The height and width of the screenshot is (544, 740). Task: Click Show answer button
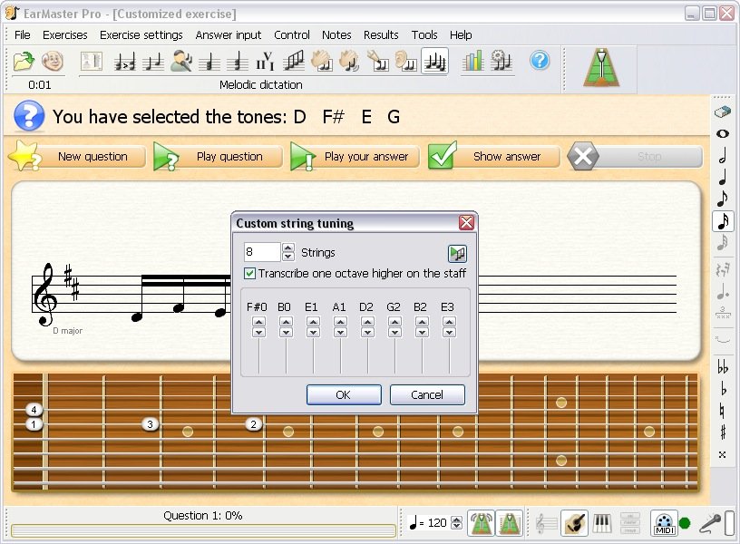tap(493, 156)
